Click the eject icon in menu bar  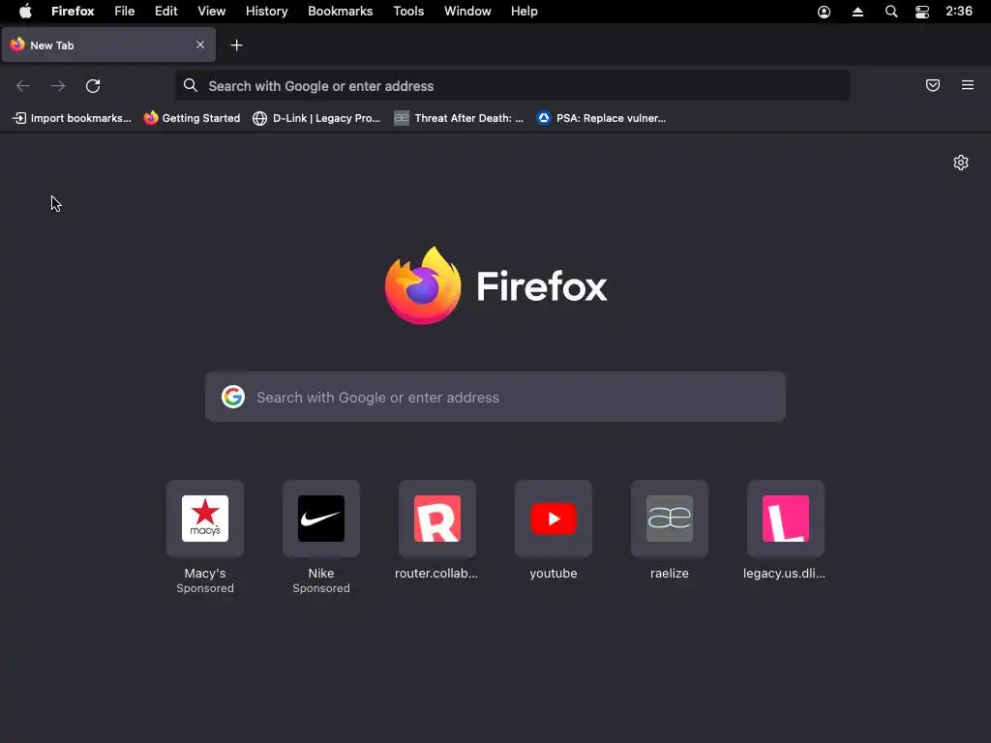click(x=857, y=12)
